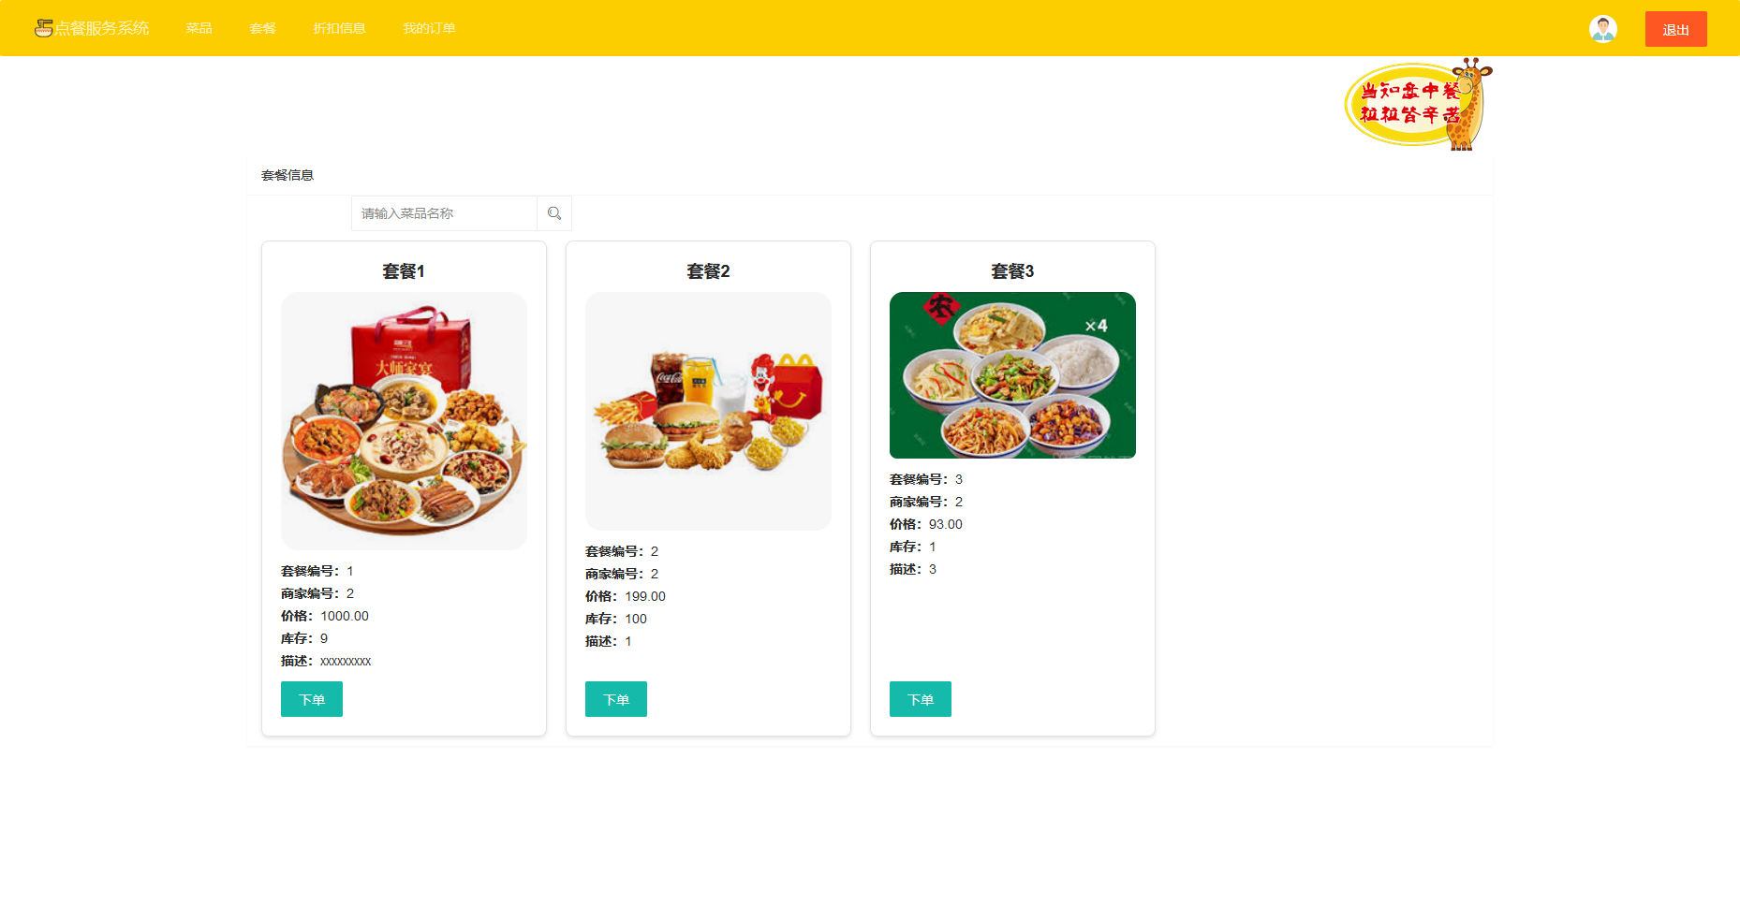Open the user avatar icon

click(1603, 29)
